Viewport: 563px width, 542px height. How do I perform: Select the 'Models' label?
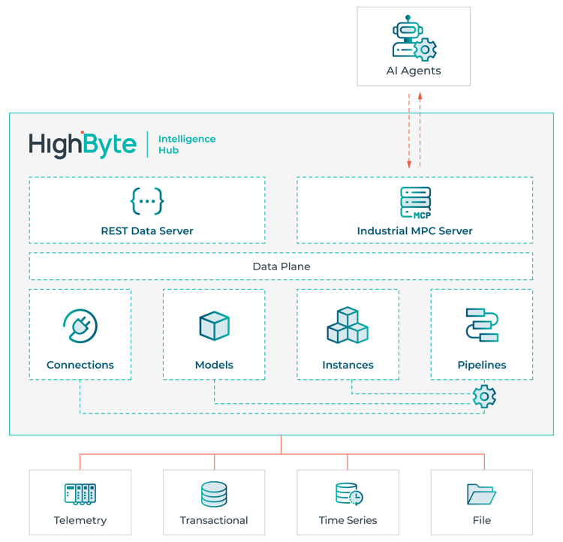point(214,365)
